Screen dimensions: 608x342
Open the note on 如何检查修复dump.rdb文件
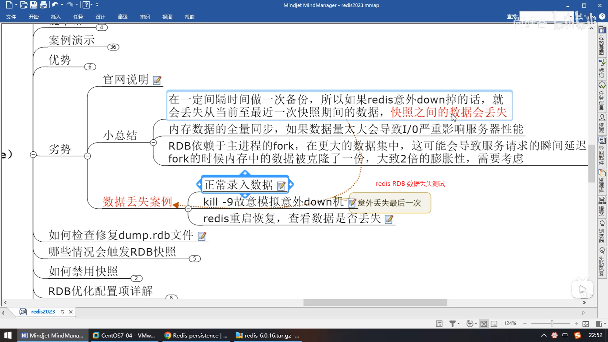click(x=202, y=236)
